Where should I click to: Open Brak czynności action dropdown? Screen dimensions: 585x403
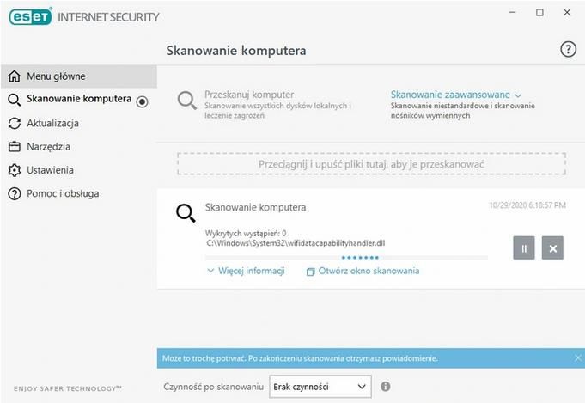click(320, 387)
